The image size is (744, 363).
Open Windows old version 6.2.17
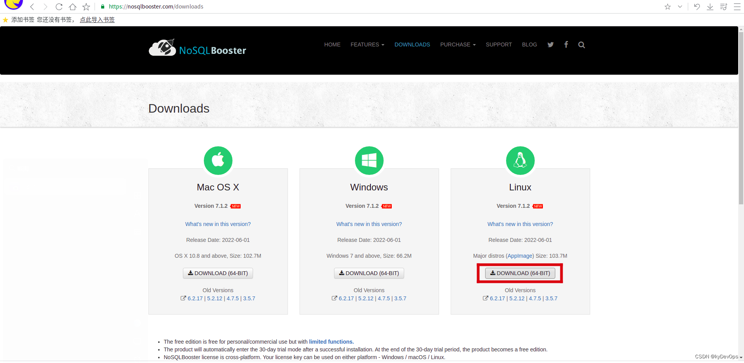(346, 298)
